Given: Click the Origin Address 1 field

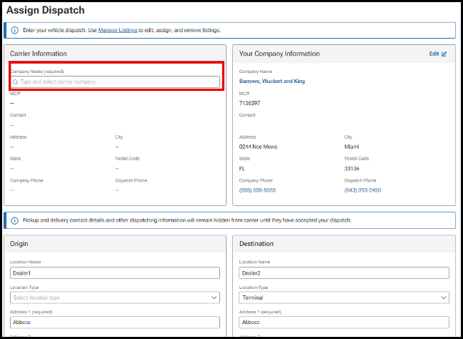Looking at the screenshot, I should (x=114, y=322).
